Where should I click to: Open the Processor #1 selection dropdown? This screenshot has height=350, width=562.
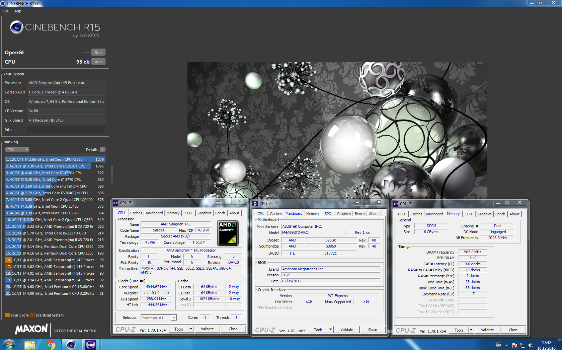[159, 318]
